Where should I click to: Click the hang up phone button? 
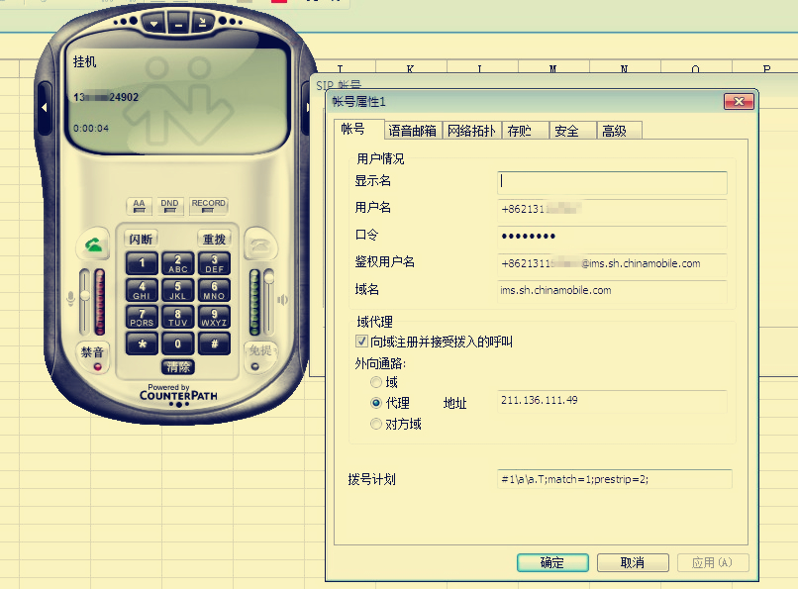261,245
